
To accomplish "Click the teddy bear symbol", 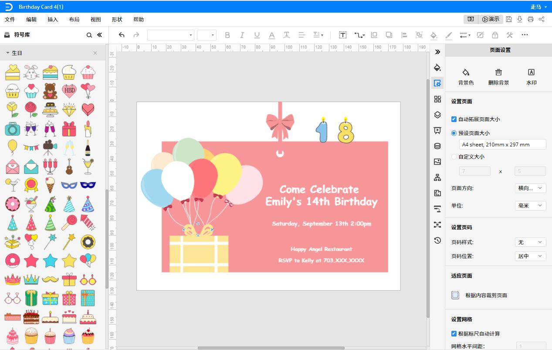I will coord(50,91).
